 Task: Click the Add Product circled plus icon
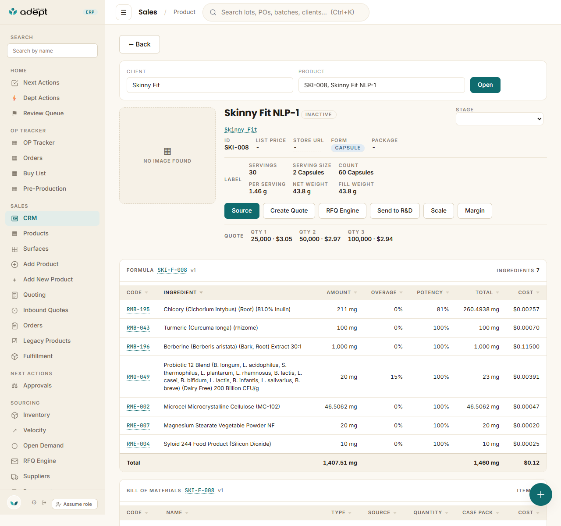(14, 264)
